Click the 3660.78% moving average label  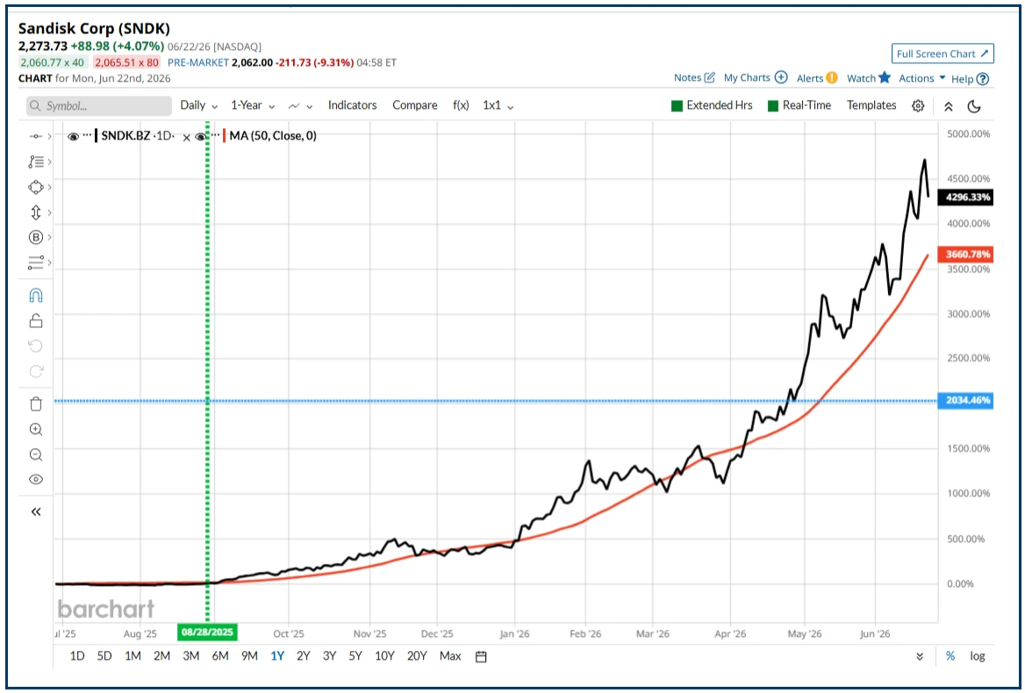pyautogui.click(x=965, y=254)
